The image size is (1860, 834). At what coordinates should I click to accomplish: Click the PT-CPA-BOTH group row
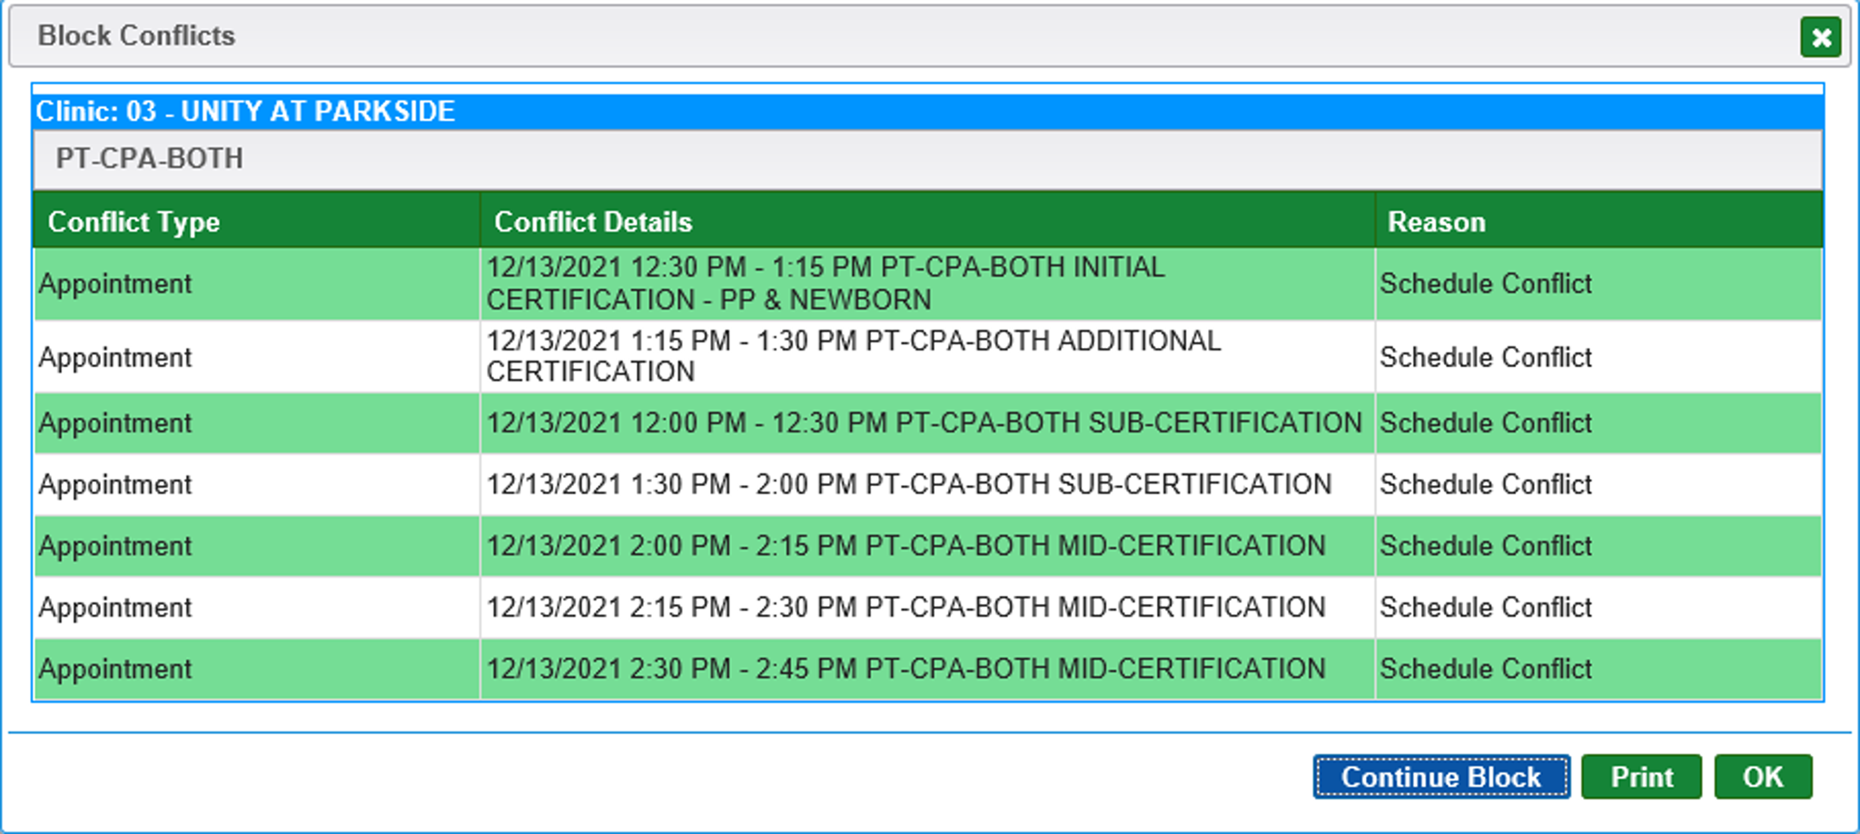[x=150, y=159]
